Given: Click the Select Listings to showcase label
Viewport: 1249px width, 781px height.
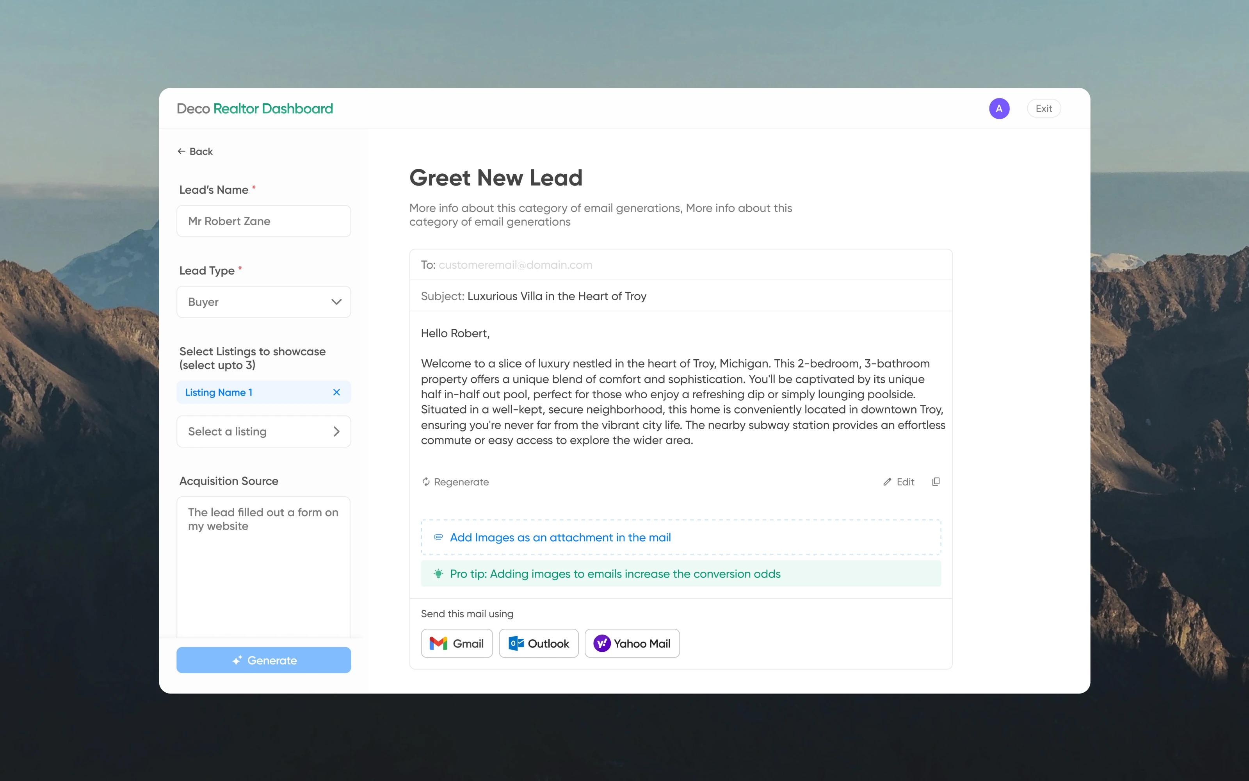Looking at the screenshot, I should (253, 358).
